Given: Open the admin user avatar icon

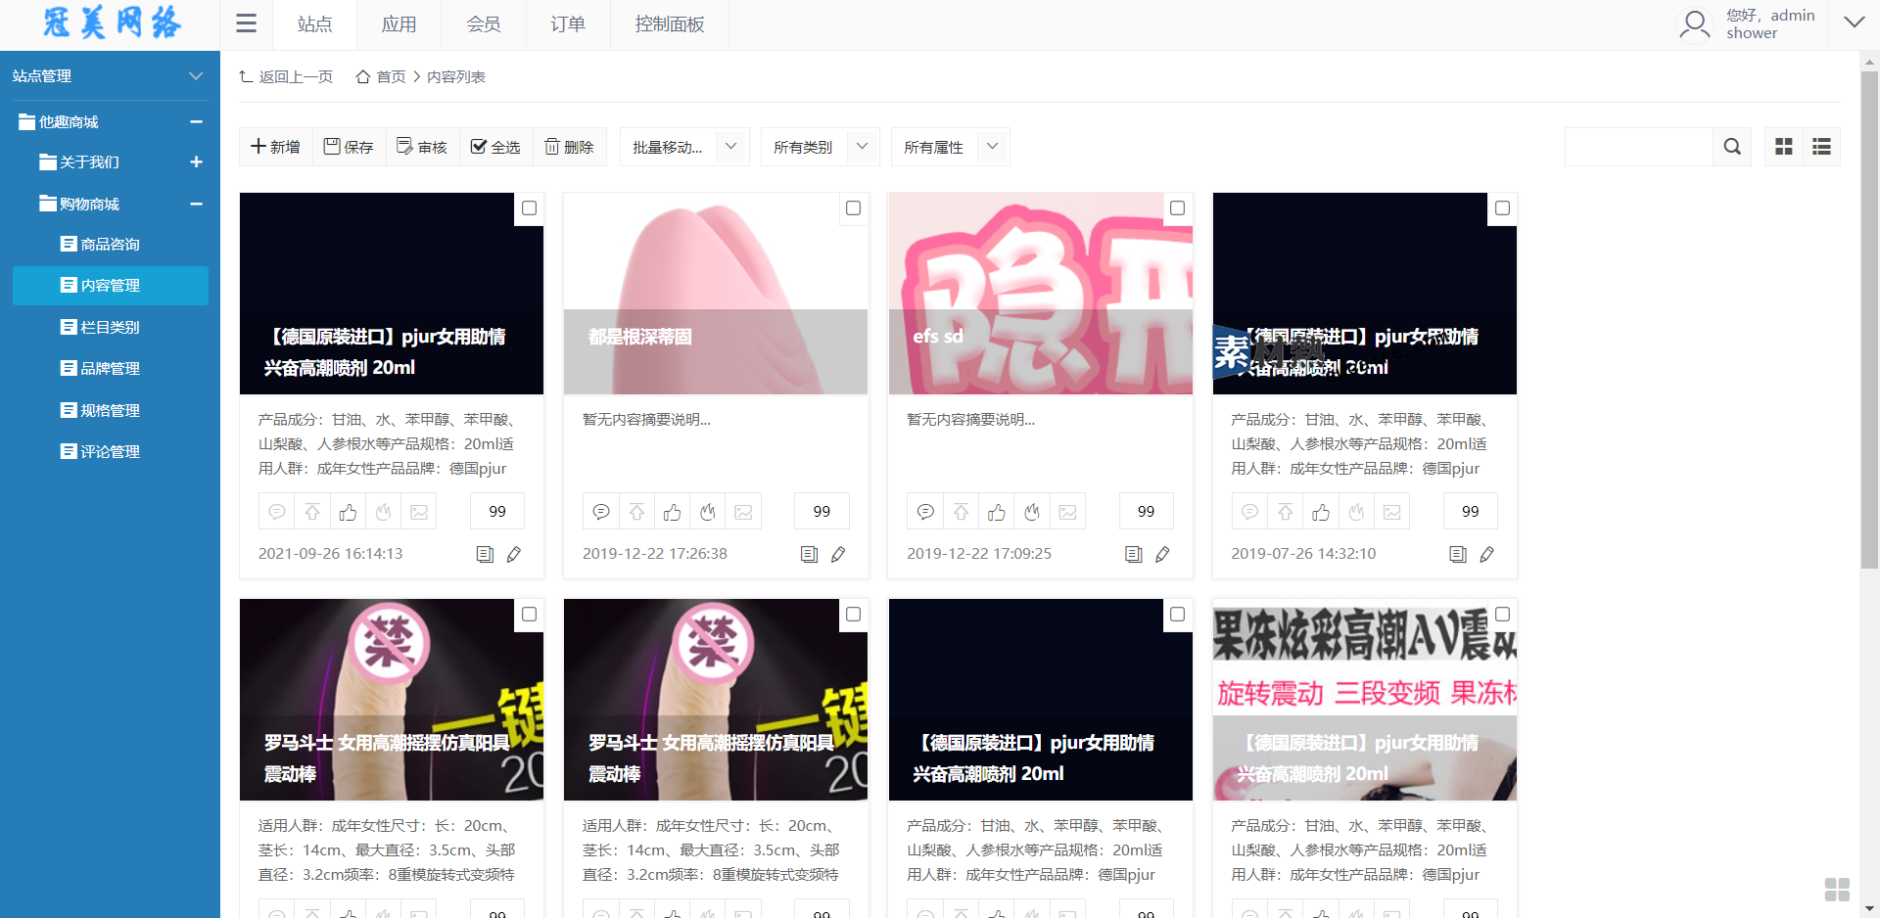Looking at the screenshot, I should click(1695, 23).
